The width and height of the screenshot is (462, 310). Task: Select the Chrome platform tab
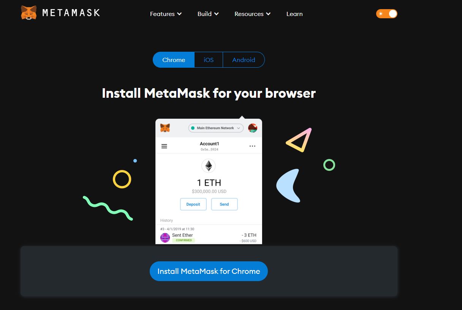click(x=174, y=60)
